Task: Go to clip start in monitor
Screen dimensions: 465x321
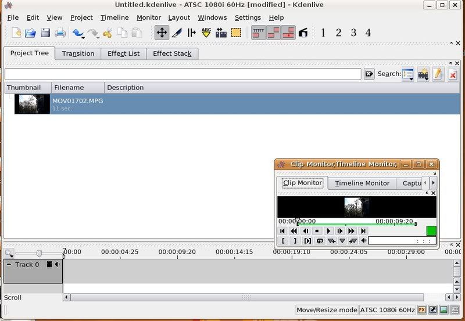Action: point(282,231)
